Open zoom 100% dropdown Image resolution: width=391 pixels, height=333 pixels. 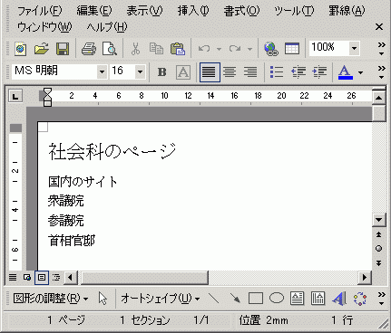354,48
